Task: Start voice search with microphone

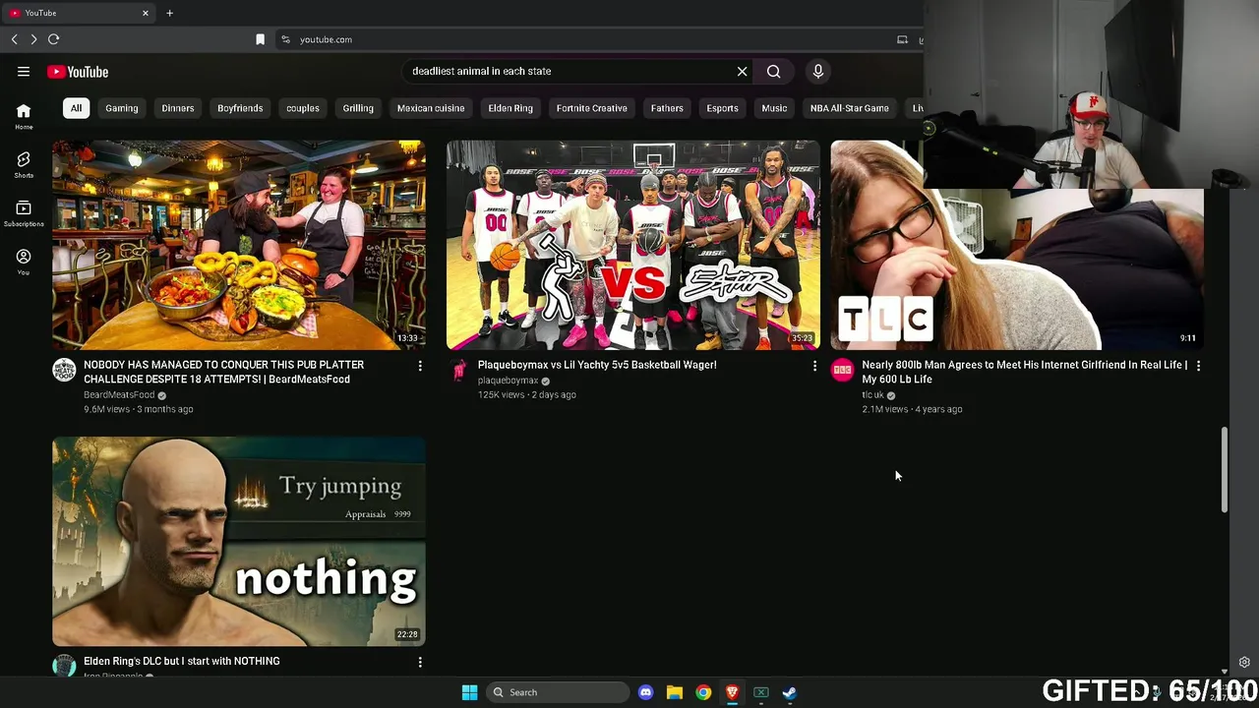Action: [x=817, y=71]
